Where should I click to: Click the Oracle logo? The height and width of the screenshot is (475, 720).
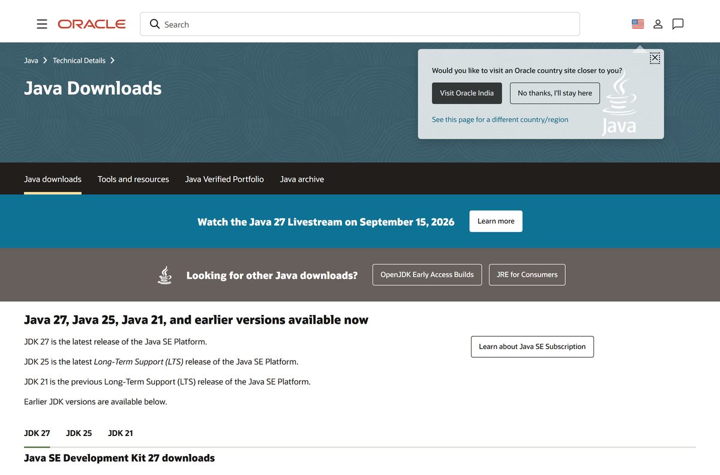[92, 24]
